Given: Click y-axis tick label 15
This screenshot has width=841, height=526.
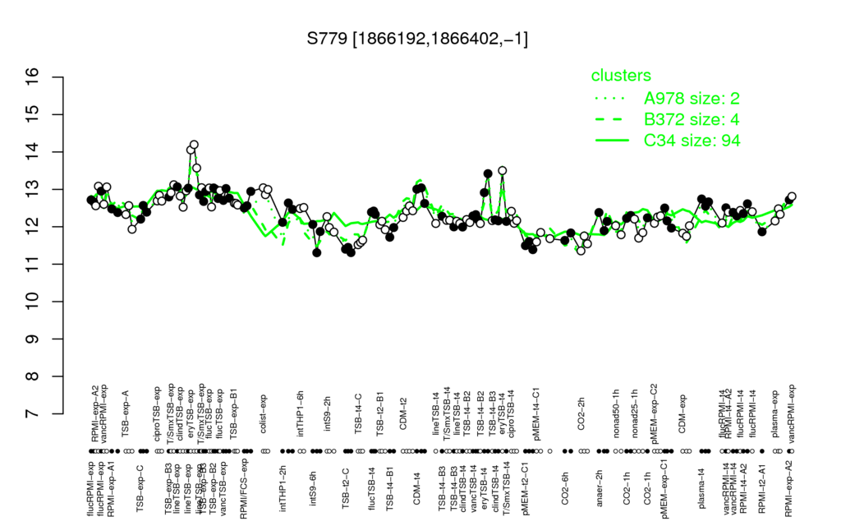Looking at the screenshot, I should 33,114.
